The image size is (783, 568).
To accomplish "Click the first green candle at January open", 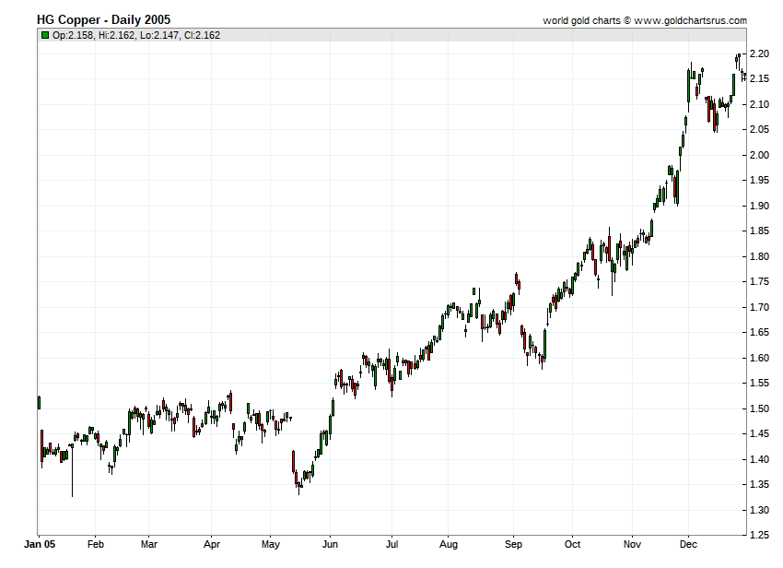I will [x=39, y=402].
